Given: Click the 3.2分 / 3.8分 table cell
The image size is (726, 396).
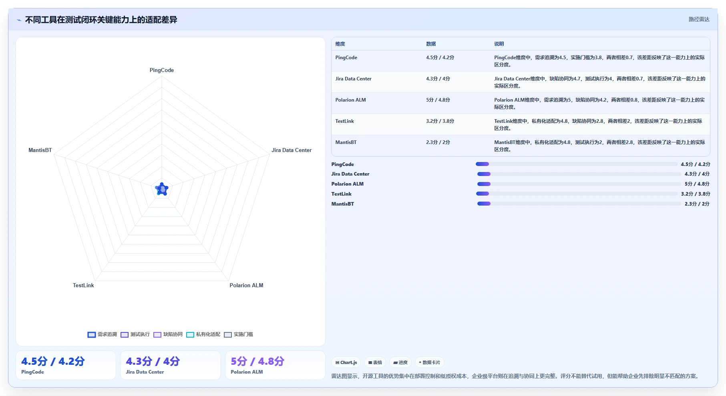Looking at the screenshot, I should pyautogui.click(x=440, y=121).
